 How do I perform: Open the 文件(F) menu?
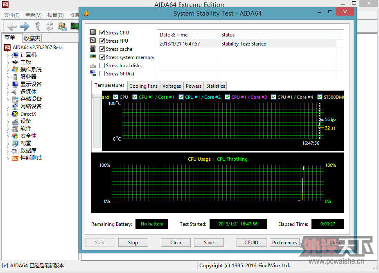coord(11,15)
